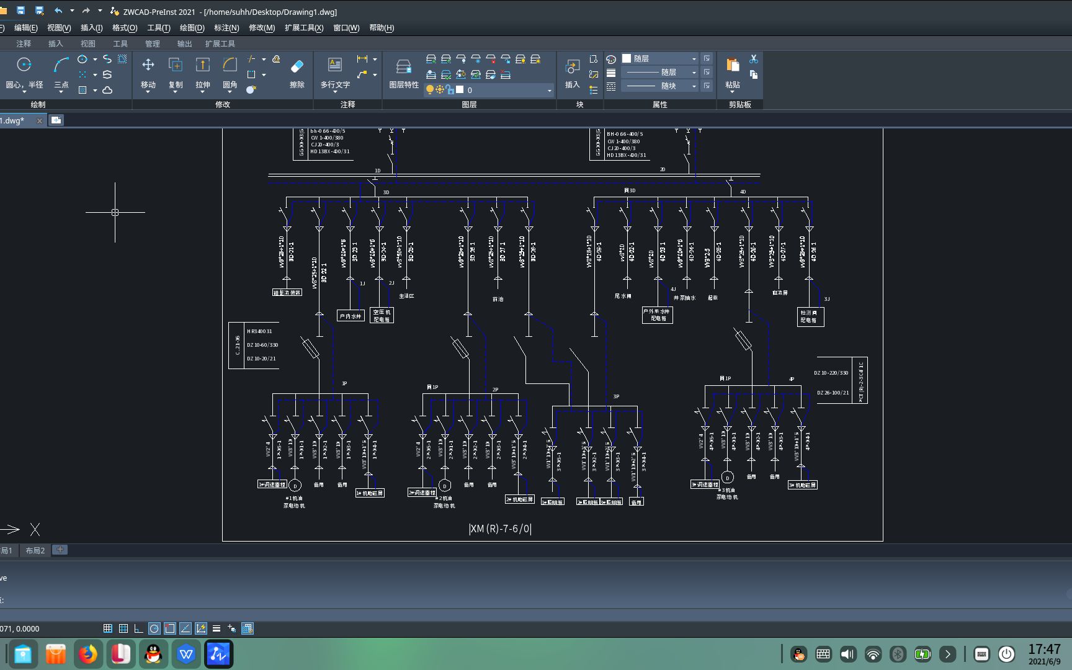Toggle dynamic input in status bar
Viewport: 1072px width, 670px height.
232,628
